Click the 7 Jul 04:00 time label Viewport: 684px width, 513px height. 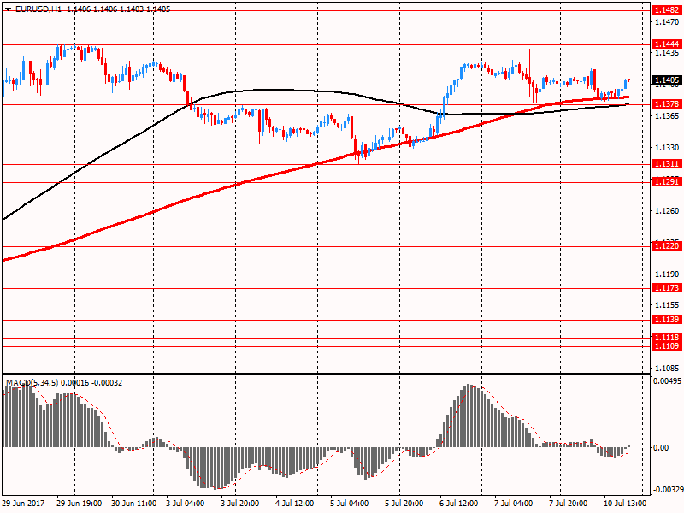pyautogui.click(x=513, y=504)
